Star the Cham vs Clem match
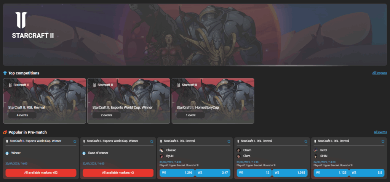Viewport: 390px width, 182px height. [x=306, y=141]
